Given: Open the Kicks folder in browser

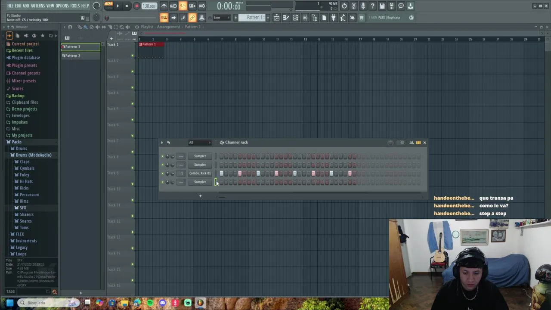Looking at the screenshot, I should click(x=24, y=188).
